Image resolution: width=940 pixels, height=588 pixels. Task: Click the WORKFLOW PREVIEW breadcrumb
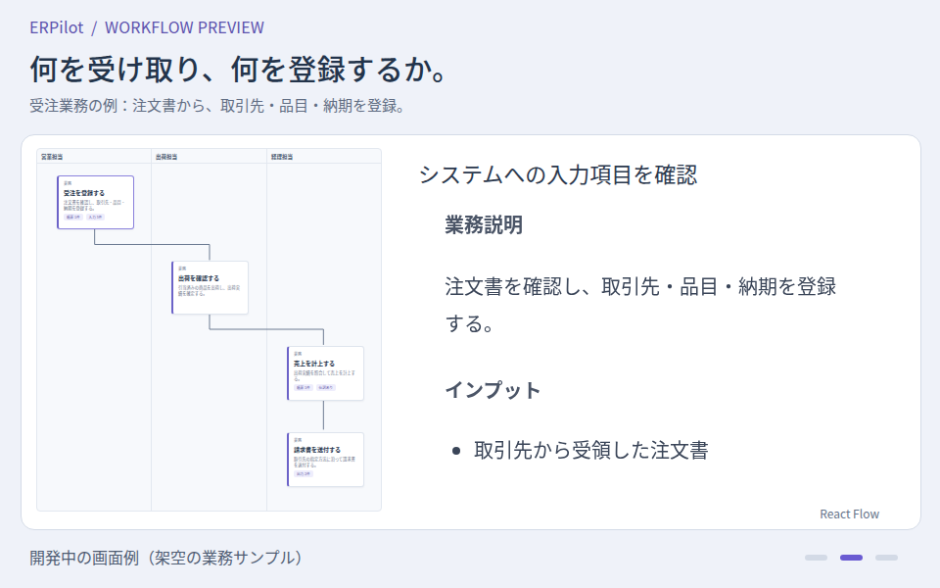coord(184,27)
